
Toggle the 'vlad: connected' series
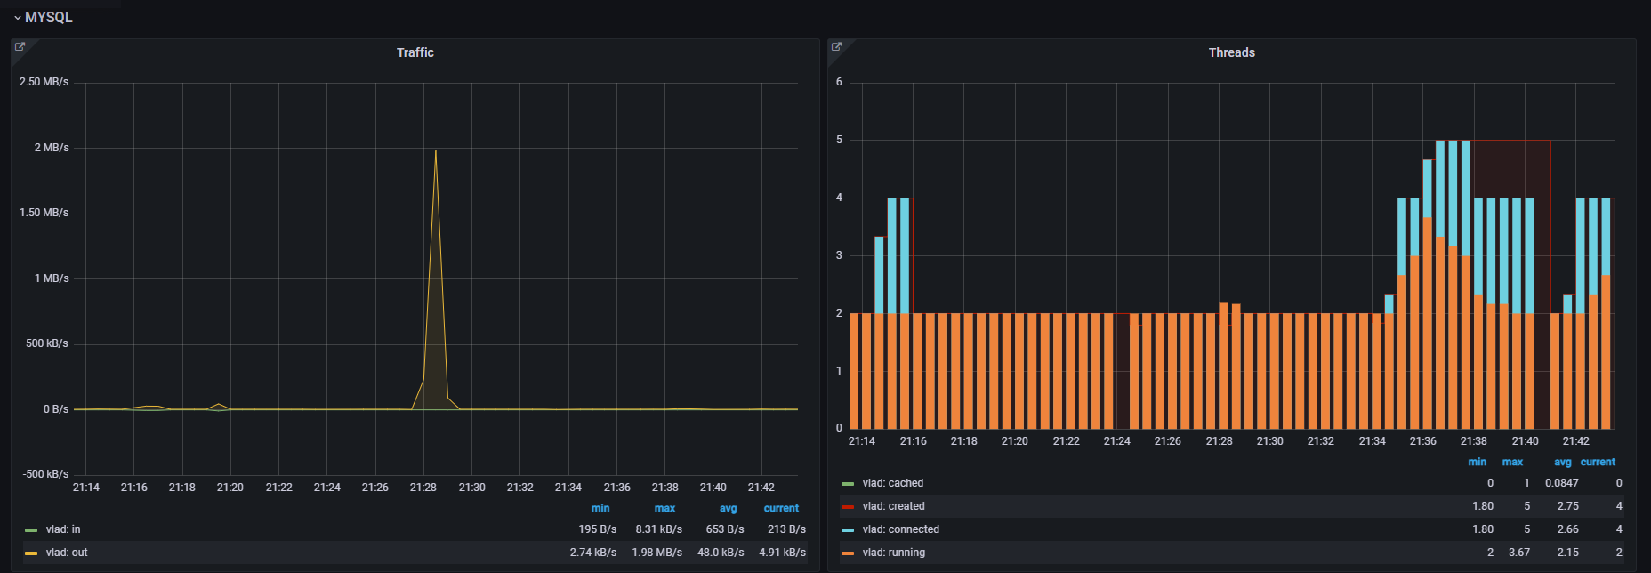pyautogui.click(x=901, y=529)
